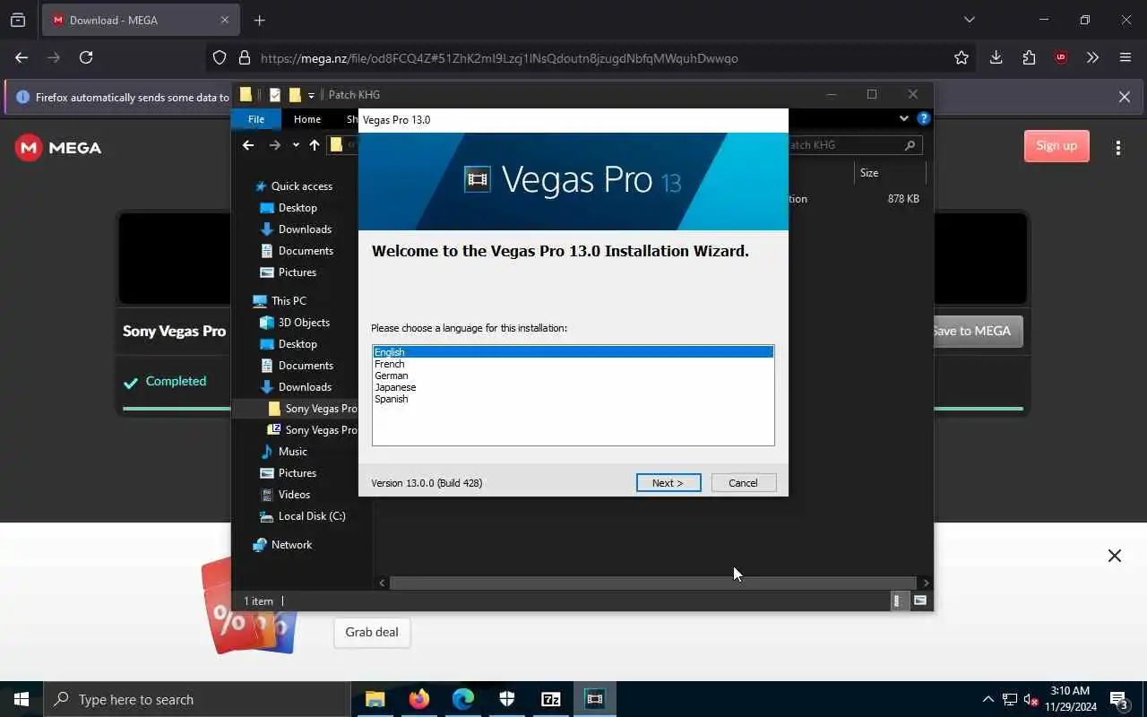Screen dimensions: 1147x717
Task: Open the Home ribbon tab in Explorer
Action: click(307, 119)
